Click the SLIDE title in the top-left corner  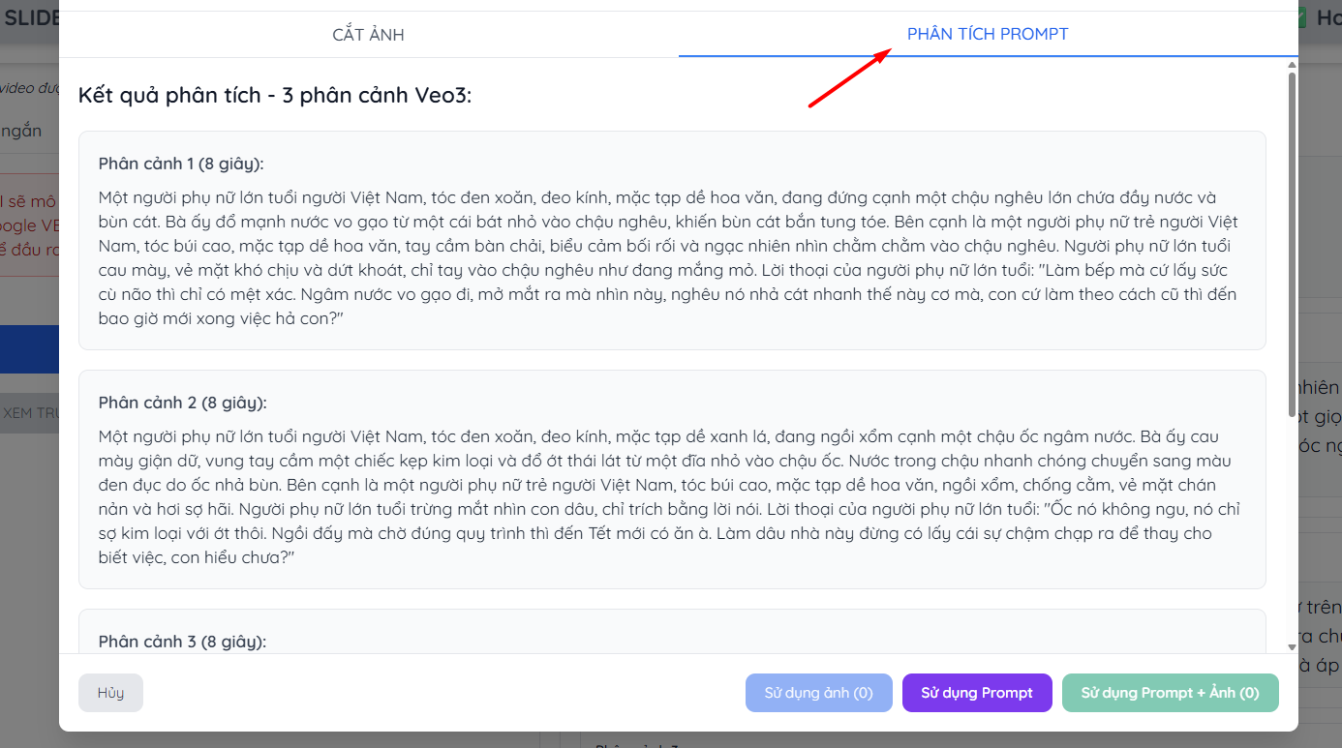pyautogui.click(x=31, y=16)
